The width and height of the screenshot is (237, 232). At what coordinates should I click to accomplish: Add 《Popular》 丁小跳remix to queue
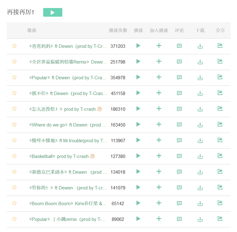pyautogui.click(x=159, y=219)
